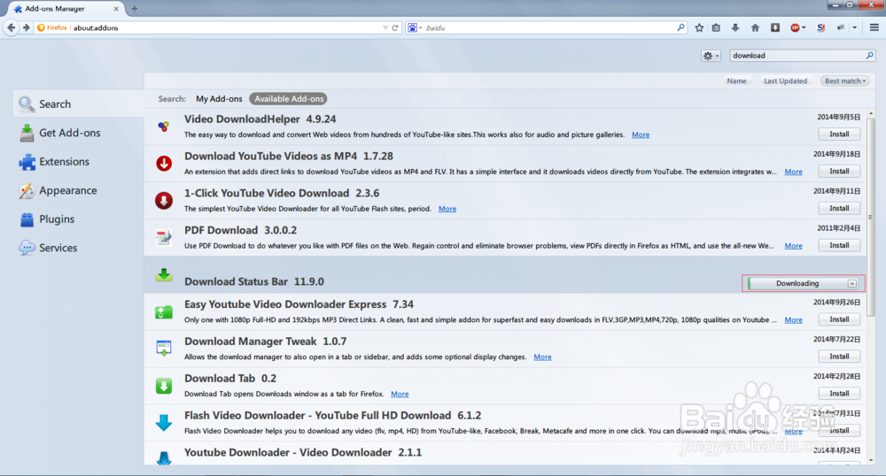Image resolution: width=886 pixels, height=476 pixels.
Task: Switch search filter to My Add-ons
Action: [219, 99]
